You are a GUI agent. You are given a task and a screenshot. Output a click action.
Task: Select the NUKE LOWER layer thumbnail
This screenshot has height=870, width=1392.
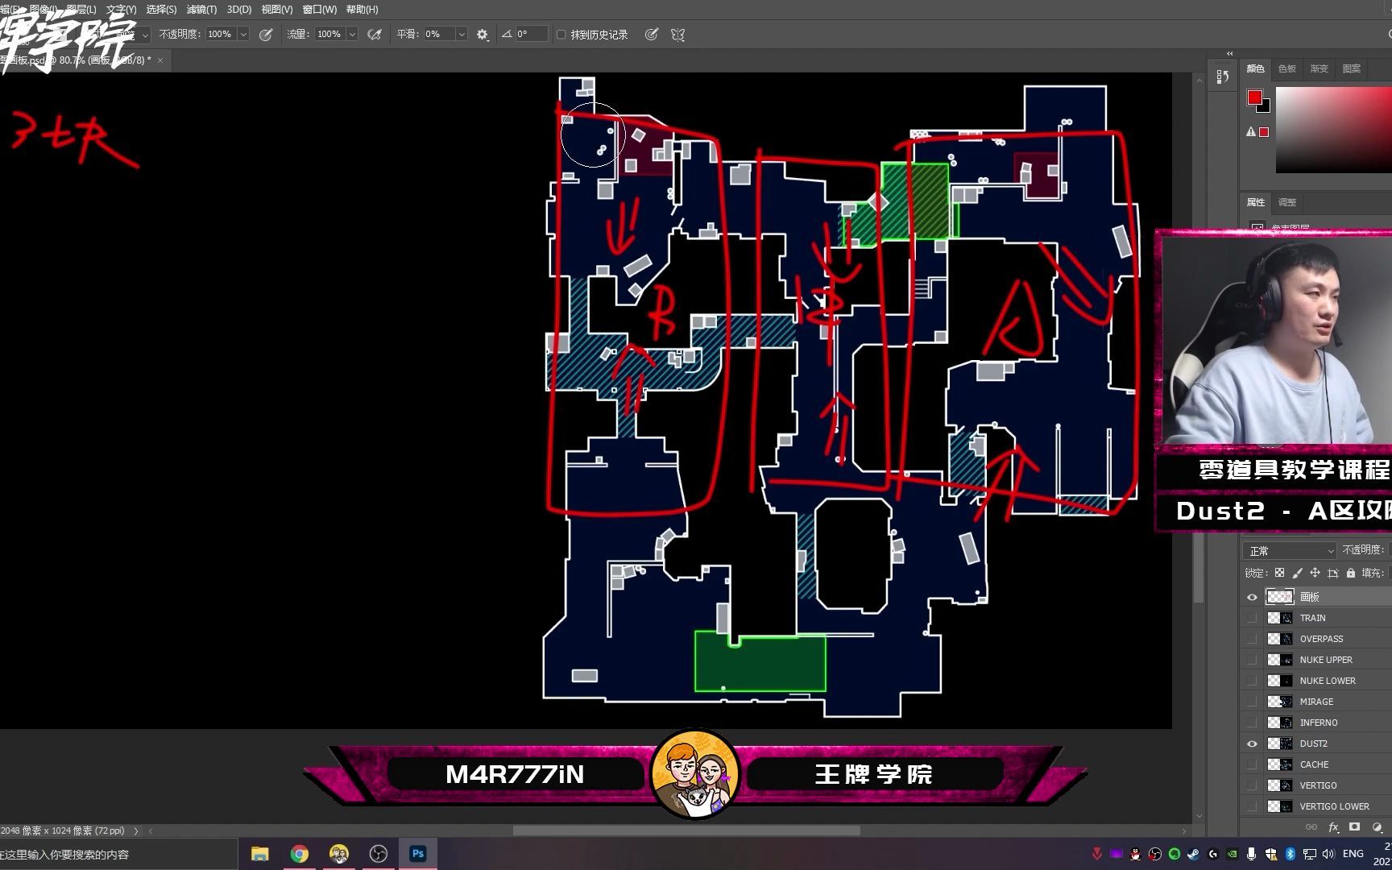point(1280,681)
